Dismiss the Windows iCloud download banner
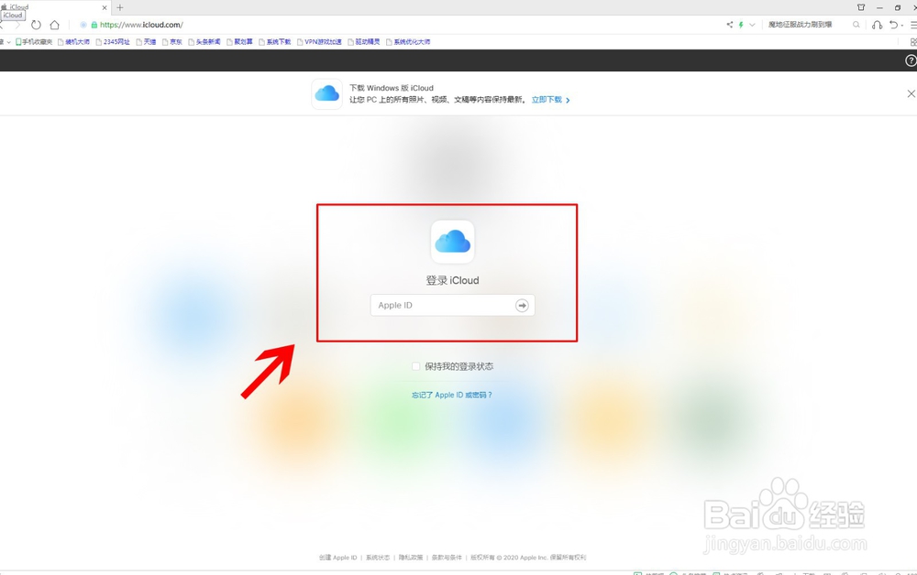 [911, 93]
